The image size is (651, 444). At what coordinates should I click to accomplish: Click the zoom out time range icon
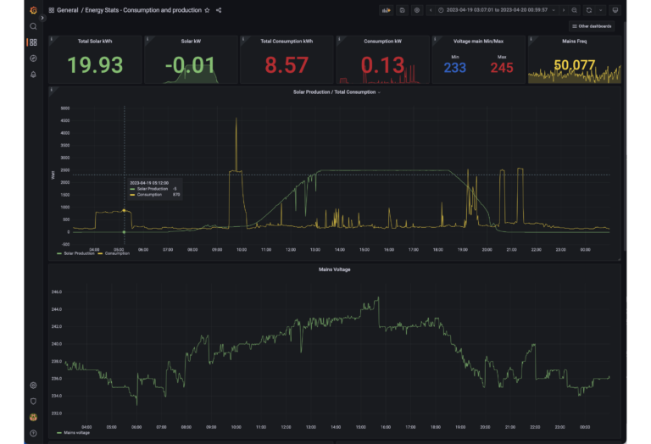click(x=575, y=10)
